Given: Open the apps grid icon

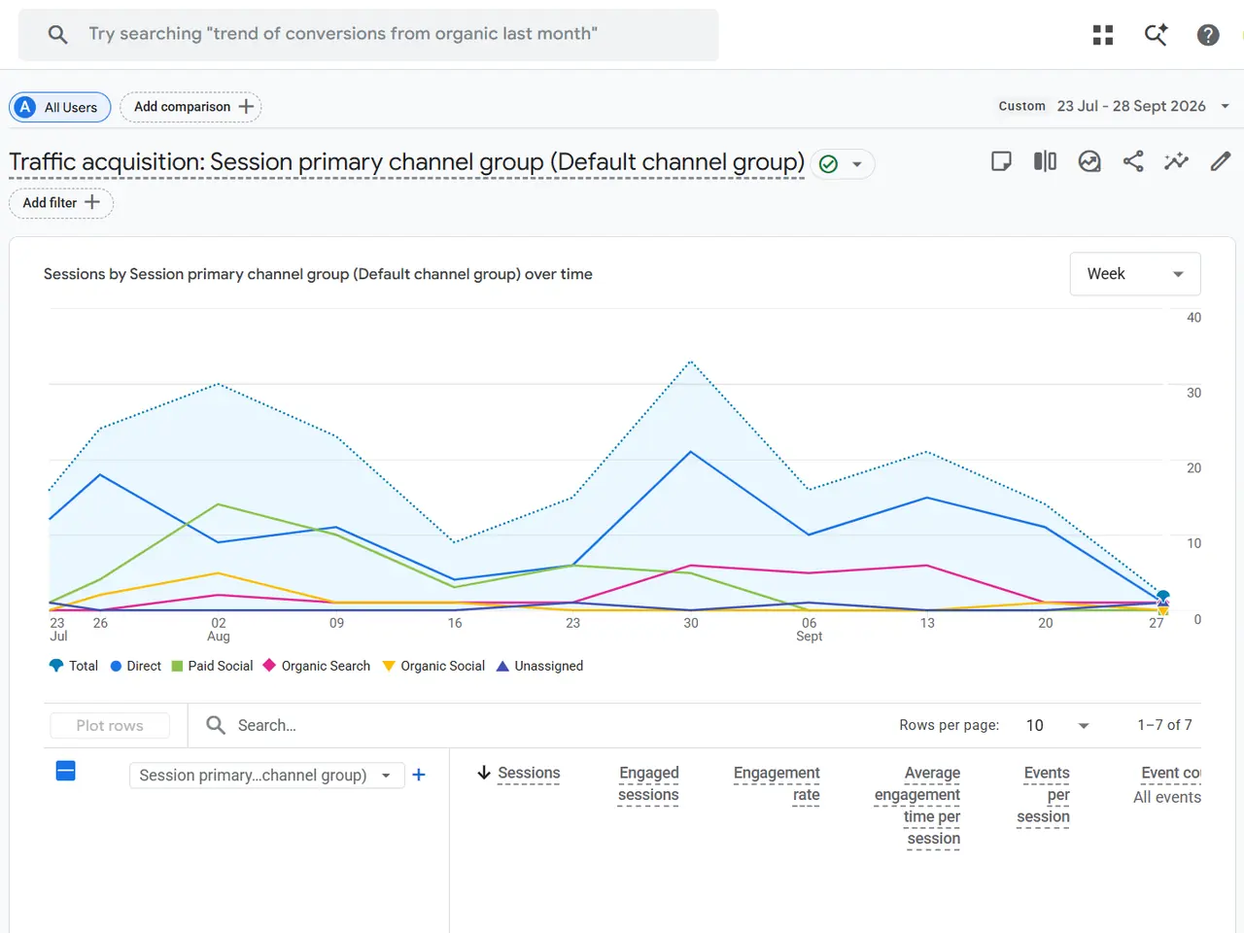Looking at the screenshot, I should (x=1103, y=35).
